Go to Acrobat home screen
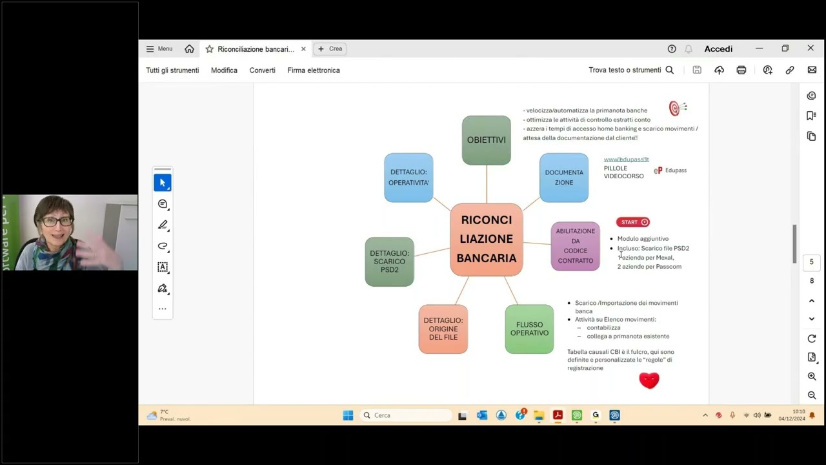The image size is (826, 465). pos(189,48)
